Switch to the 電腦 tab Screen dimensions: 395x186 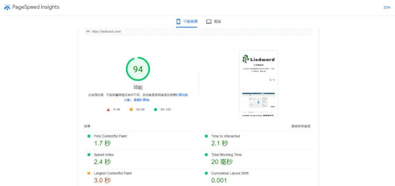coord(214,22)
